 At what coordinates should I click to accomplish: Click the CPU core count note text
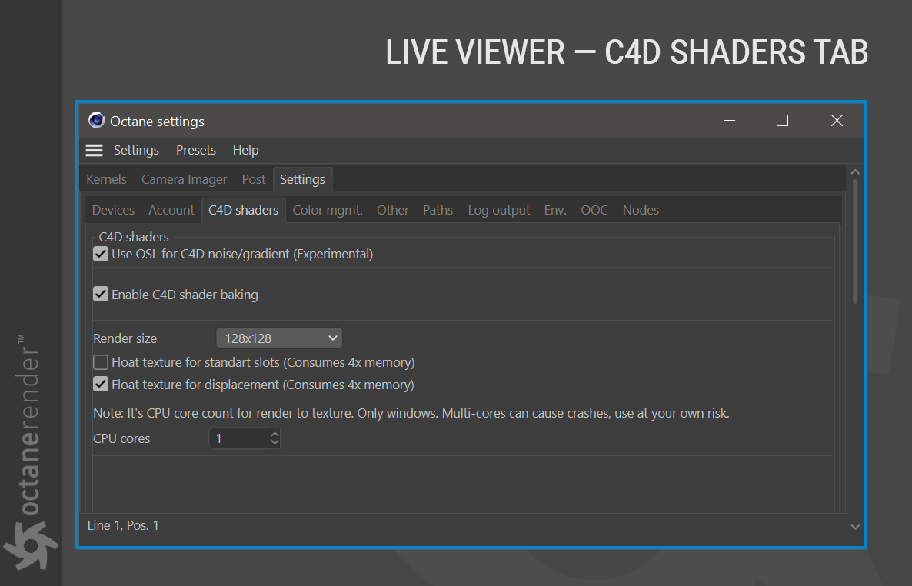[411, 413]
